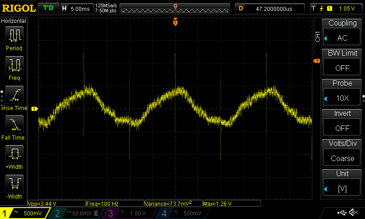The height and width of the screenshot is (219, 365).
Task: Select the -Width measurement icon
Action: (14, 184)
